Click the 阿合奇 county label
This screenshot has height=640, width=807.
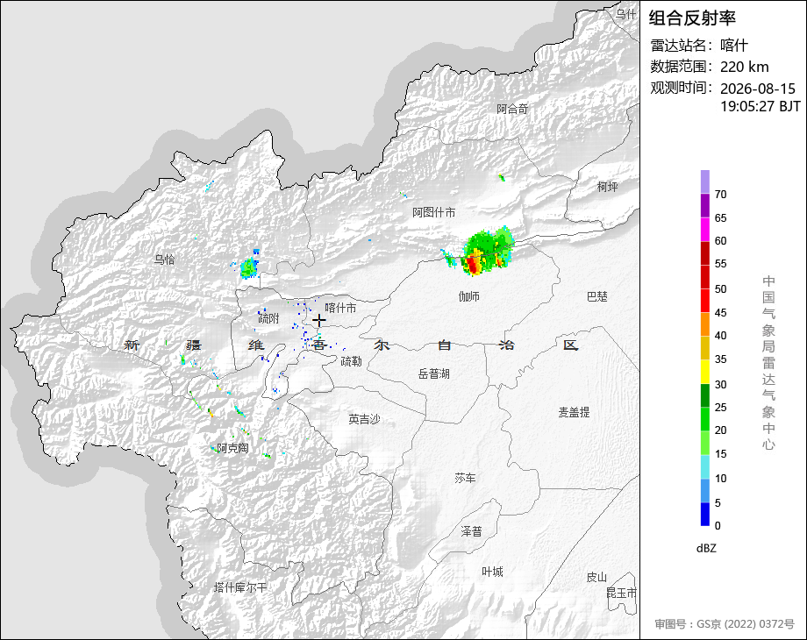pyautogui.click(x=512, y=109)
